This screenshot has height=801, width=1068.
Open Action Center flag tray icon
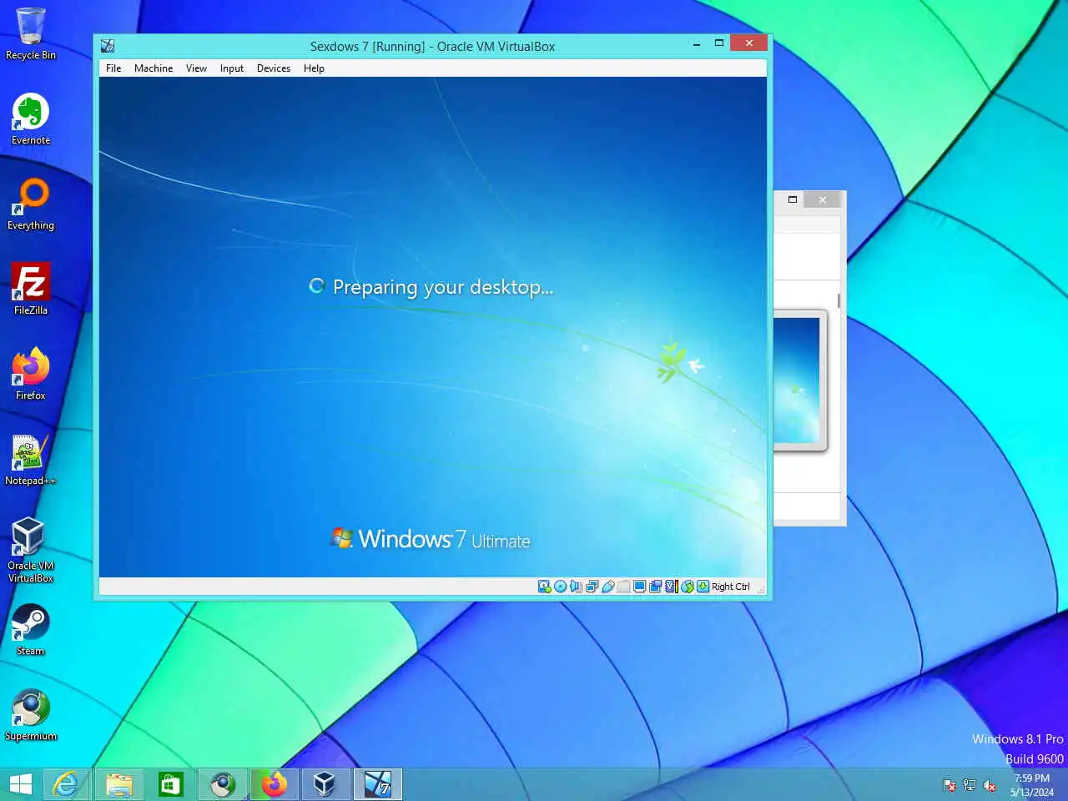(x=950, y=785)
